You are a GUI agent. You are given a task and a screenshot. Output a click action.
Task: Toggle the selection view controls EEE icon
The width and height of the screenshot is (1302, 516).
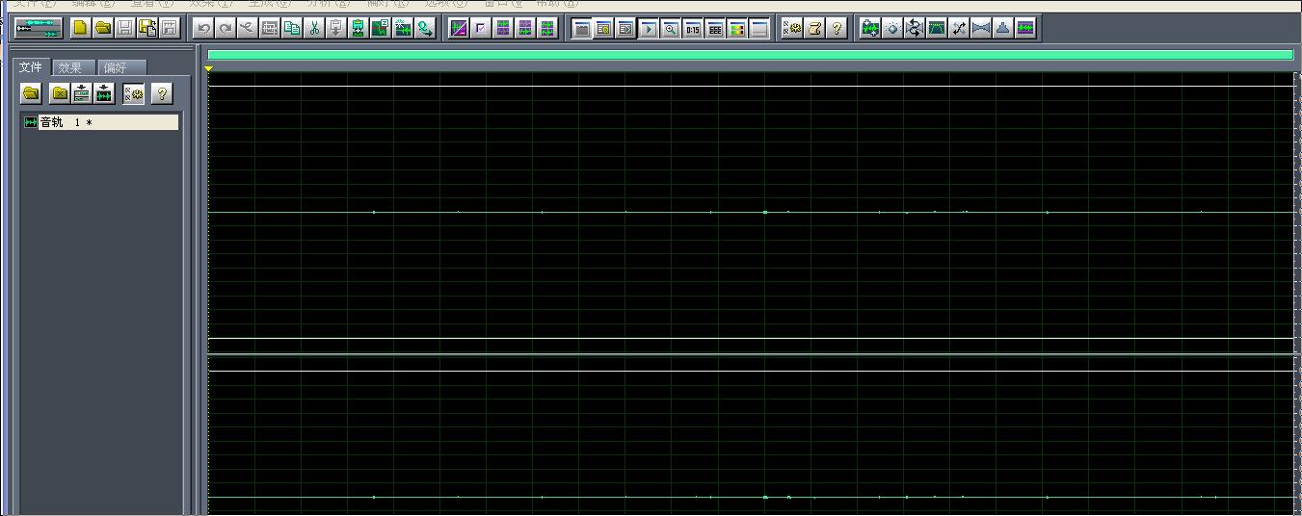pyautogui.click(x=715, y=28)
